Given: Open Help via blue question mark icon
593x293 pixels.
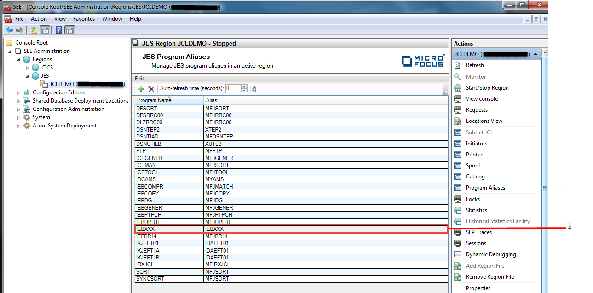Looking at the screenshot, I should (58, 30).
